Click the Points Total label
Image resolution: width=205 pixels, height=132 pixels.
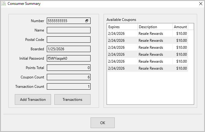click(x=35, y=68)
